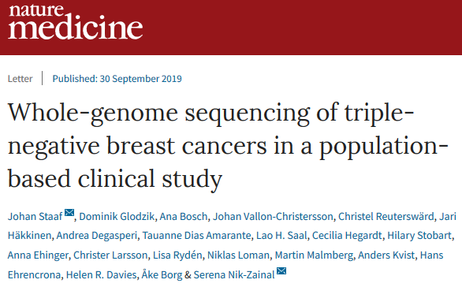The width and height of the screenshot is (462, 287).
Task: Open author Johan Staaf's profile link
Action: pos(35,217)
